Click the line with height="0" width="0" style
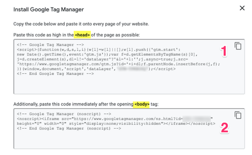This screenshot has width=252, height=155. click(x=116, y=124)
